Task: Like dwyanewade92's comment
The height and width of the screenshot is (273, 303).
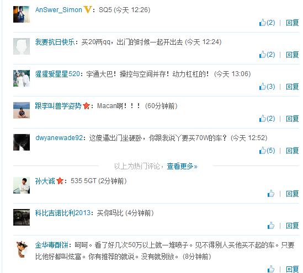Action: coord(267,151)
